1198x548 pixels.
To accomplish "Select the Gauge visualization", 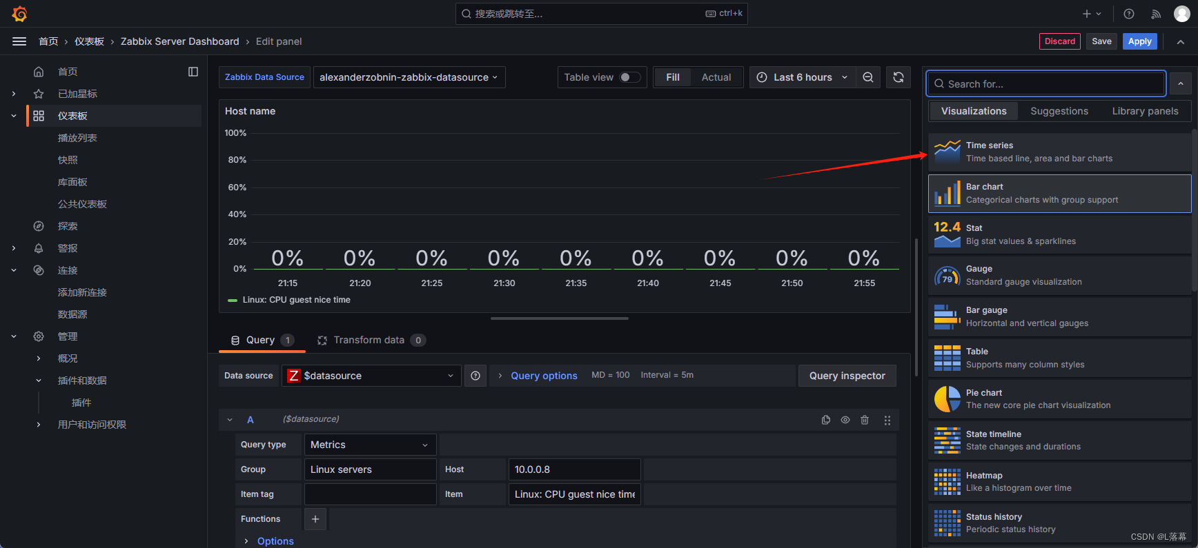I will [x=1060, y=276].
